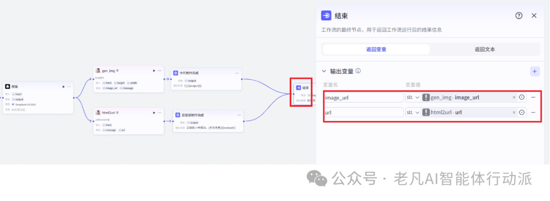
Task: Open variable settings for image_url row
Action: point(522,97)
